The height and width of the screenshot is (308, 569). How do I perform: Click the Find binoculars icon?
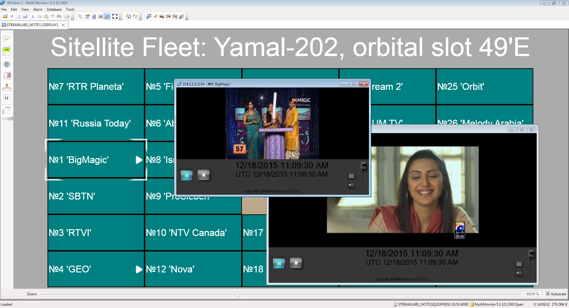[59, 16]
